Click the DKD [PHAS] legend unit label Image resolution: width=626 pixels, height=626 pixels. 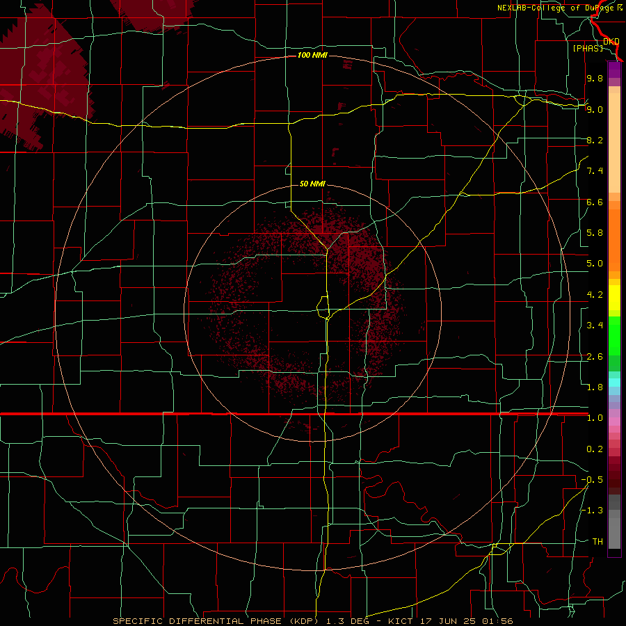[x=595, y=45]
